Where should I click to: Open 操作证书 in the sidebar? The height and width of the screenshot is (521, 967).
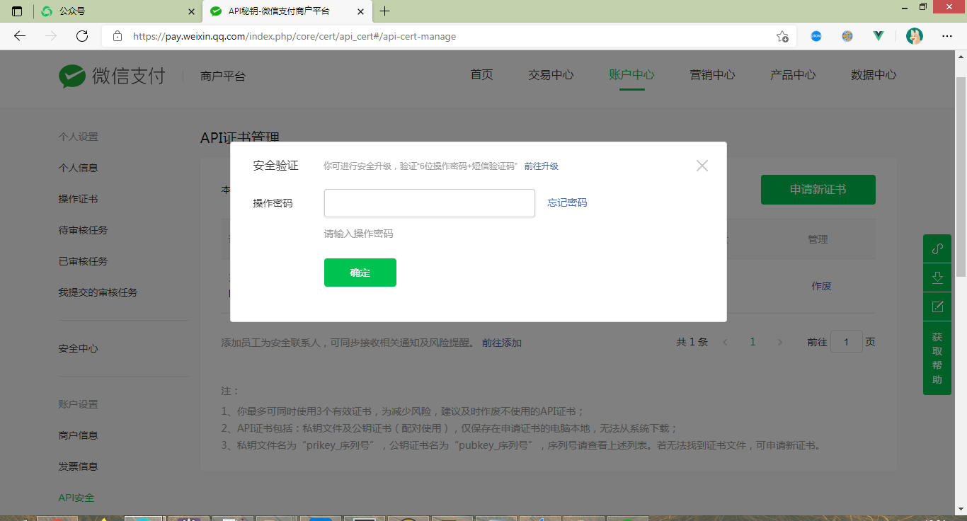tap(78, 199)
